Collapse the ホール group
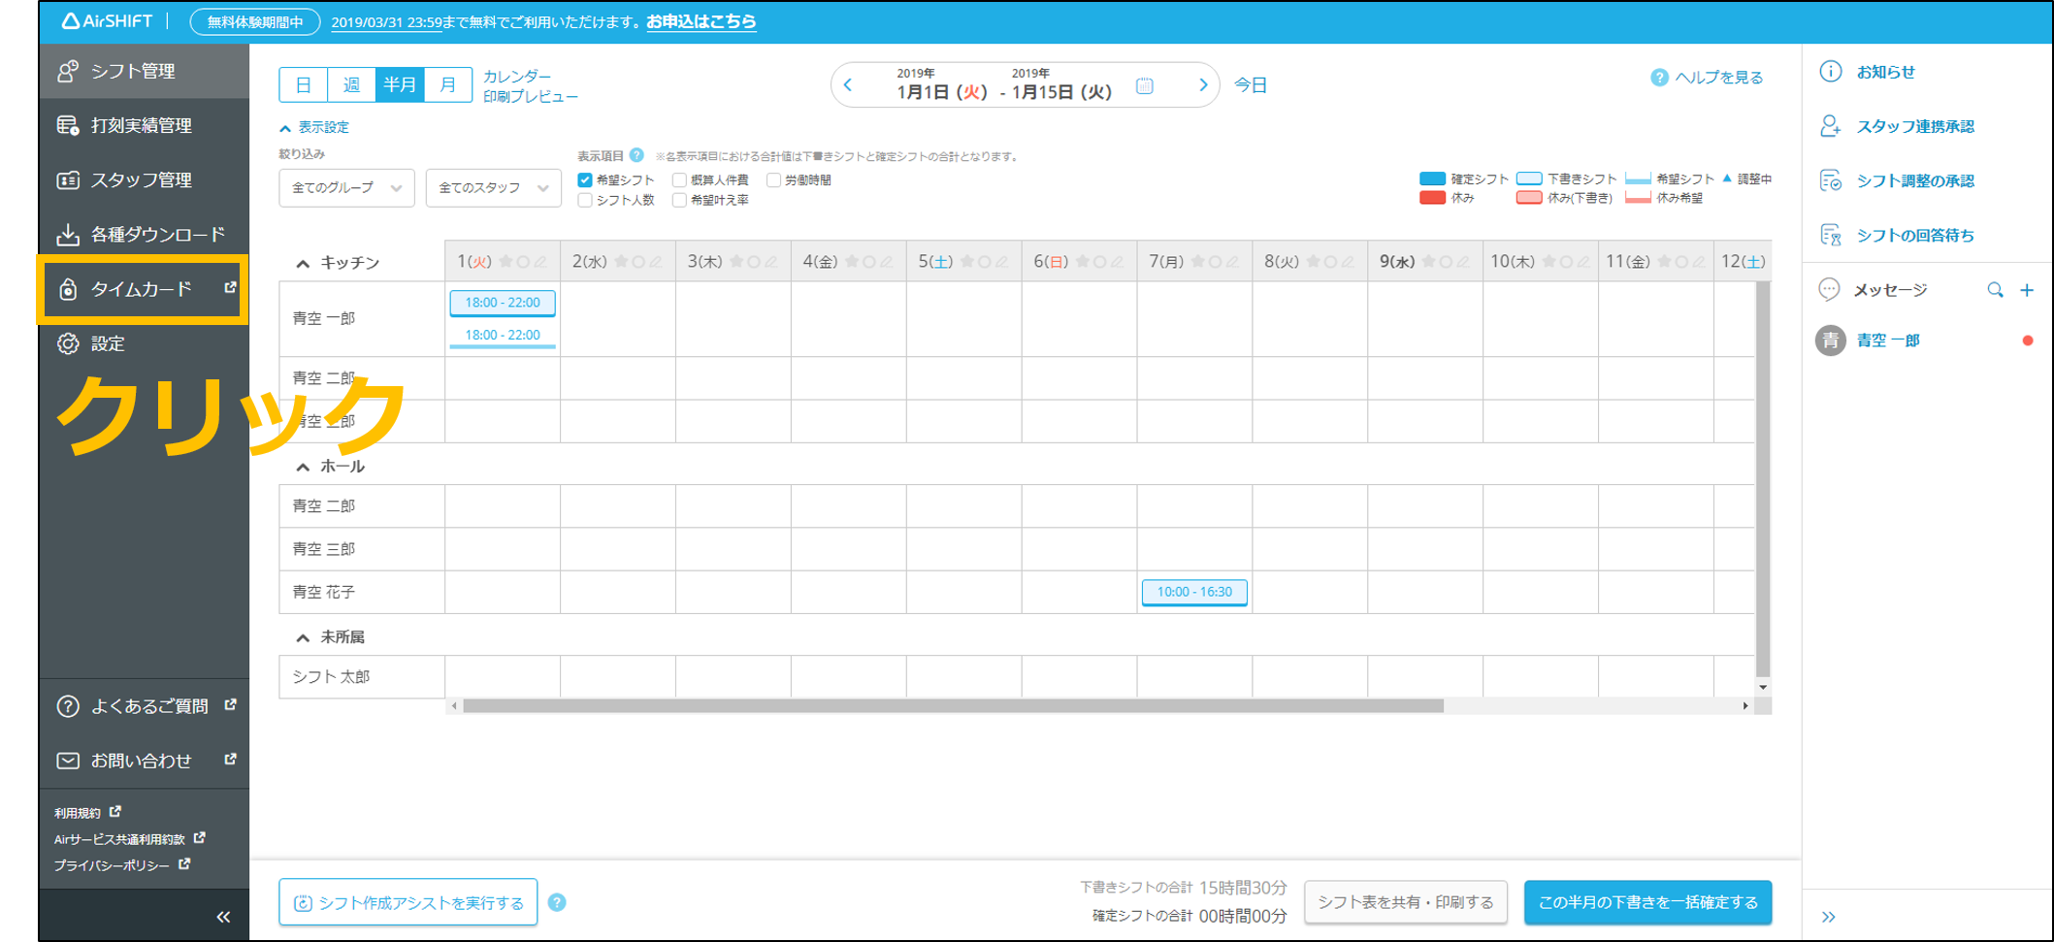Screen dimensions: 2054x942 pyautogui.click(x=303, y=467)
